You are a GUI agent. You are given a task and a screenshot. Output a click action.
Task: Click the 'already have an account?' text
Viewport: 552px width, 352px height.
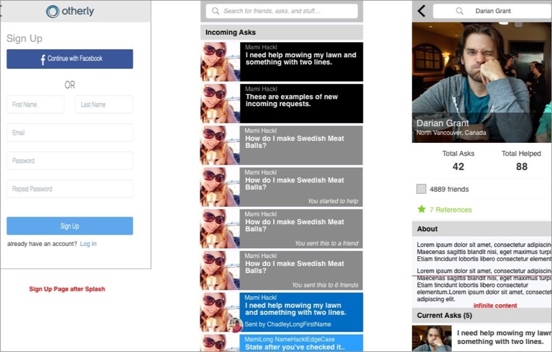point(42,244)
